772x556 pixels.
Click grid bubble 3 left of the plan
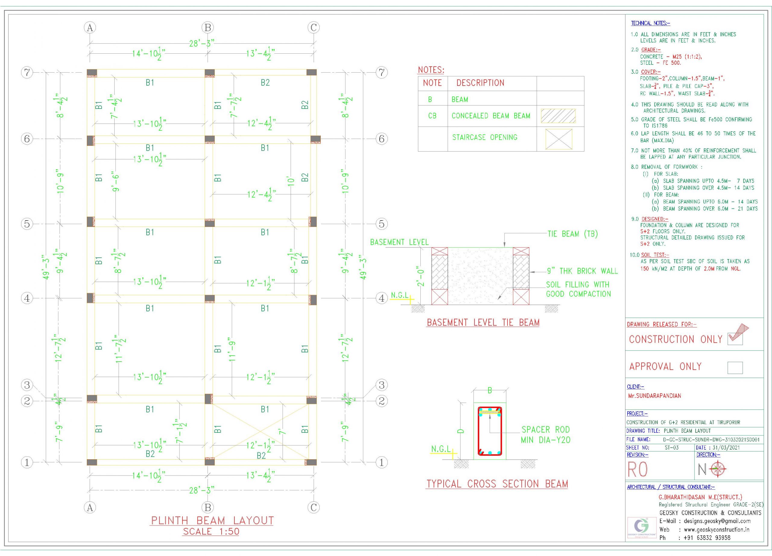[x=27, y=385]
